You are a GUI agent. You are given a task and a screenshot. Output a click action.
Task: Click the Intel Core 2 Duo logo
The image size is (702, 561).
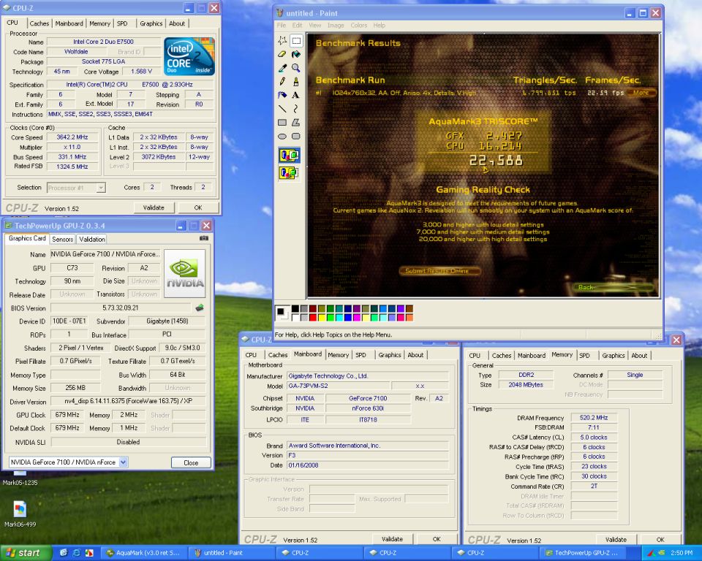point(189,56)
